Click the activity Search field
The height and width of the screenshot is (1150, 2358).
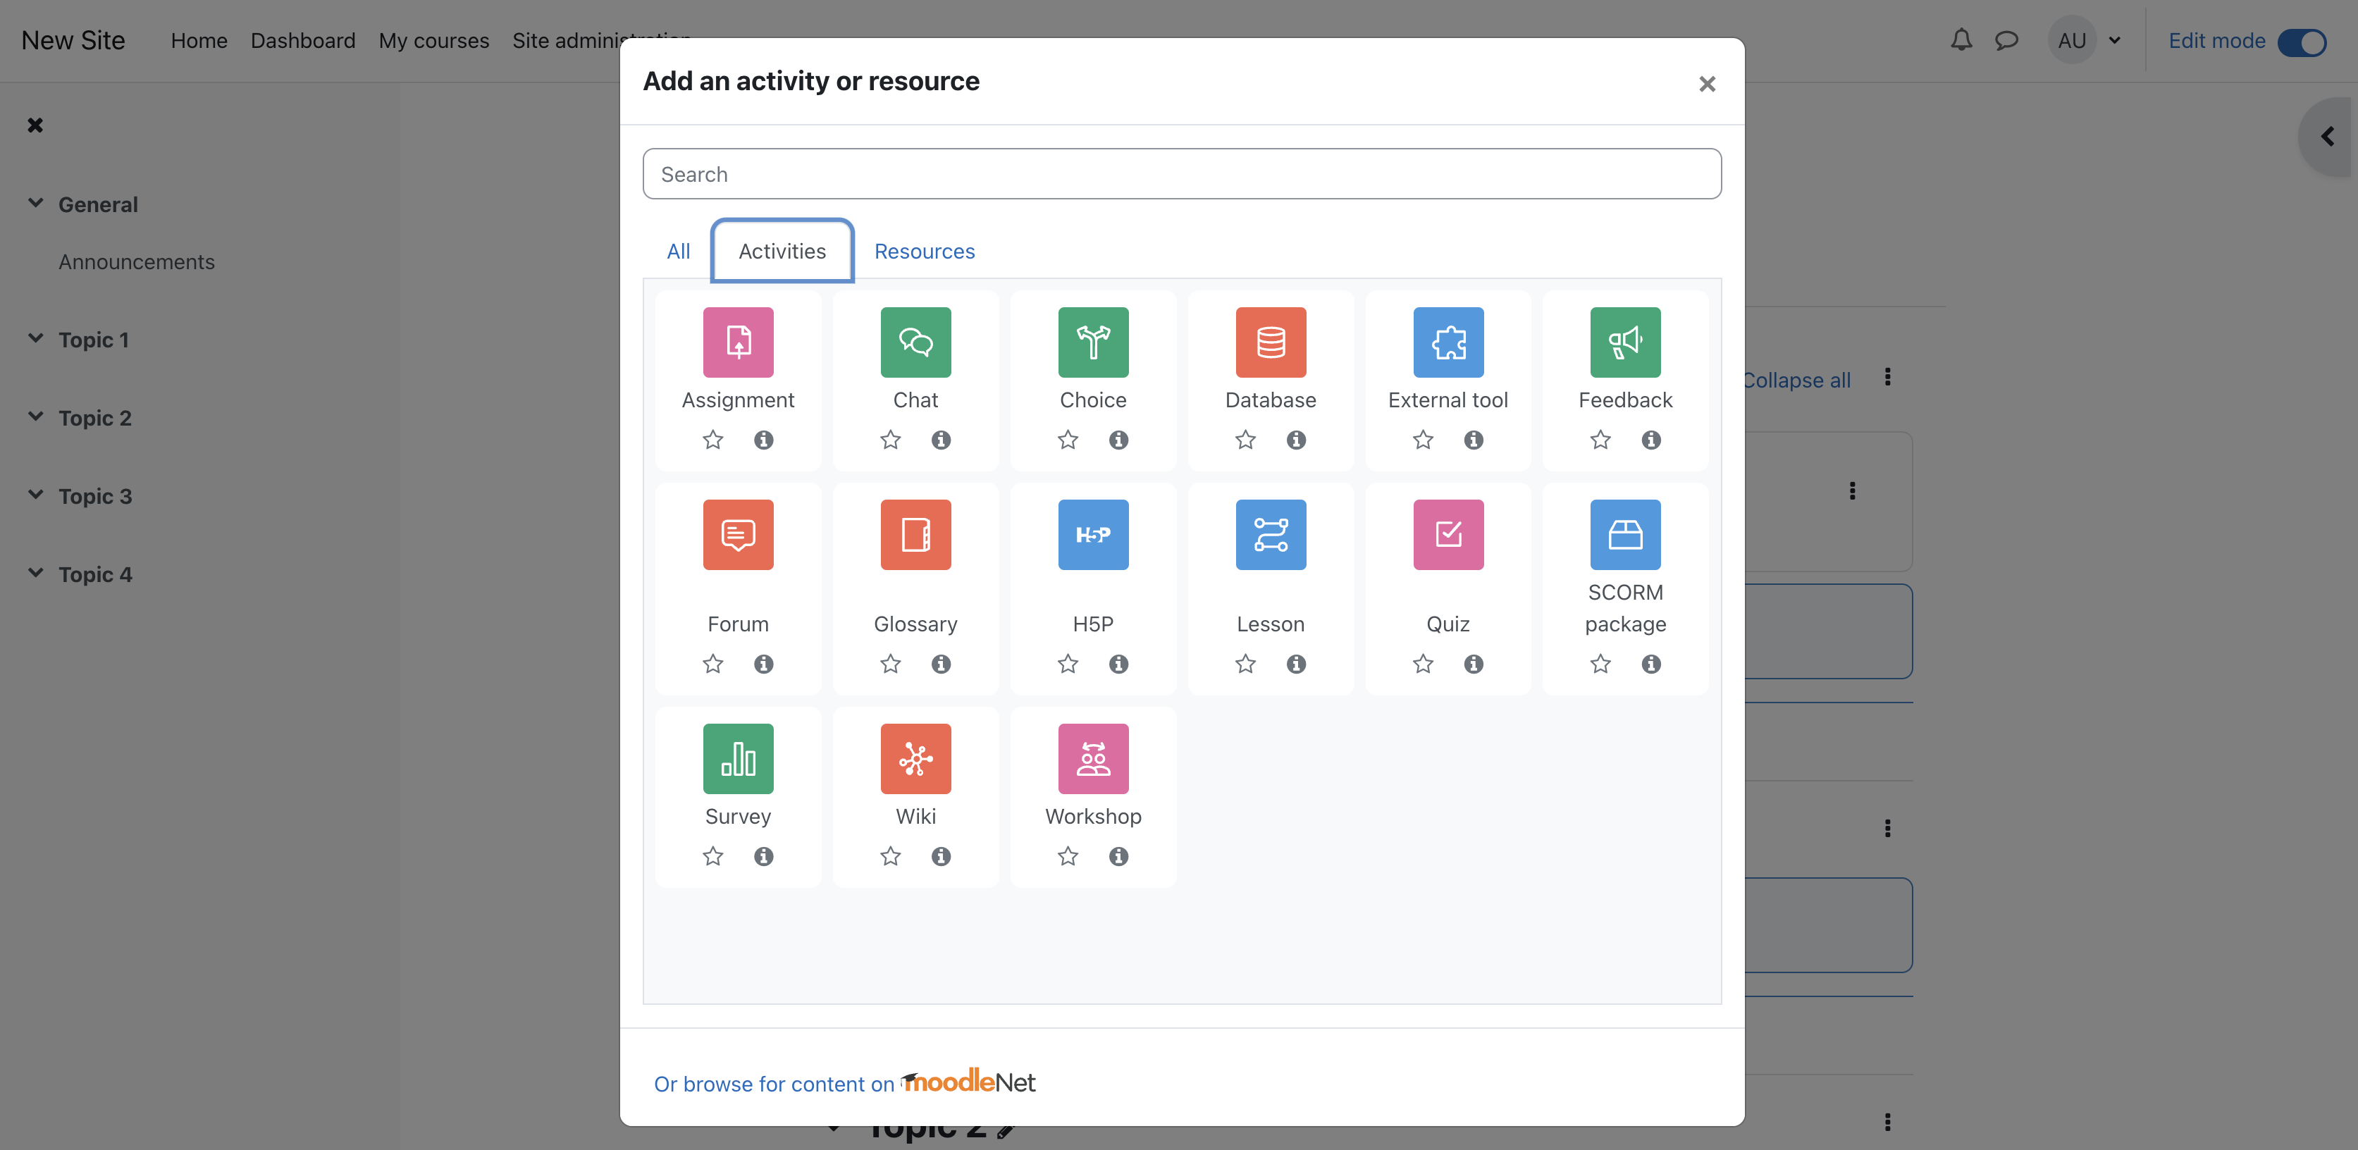tap(1181, 174)
